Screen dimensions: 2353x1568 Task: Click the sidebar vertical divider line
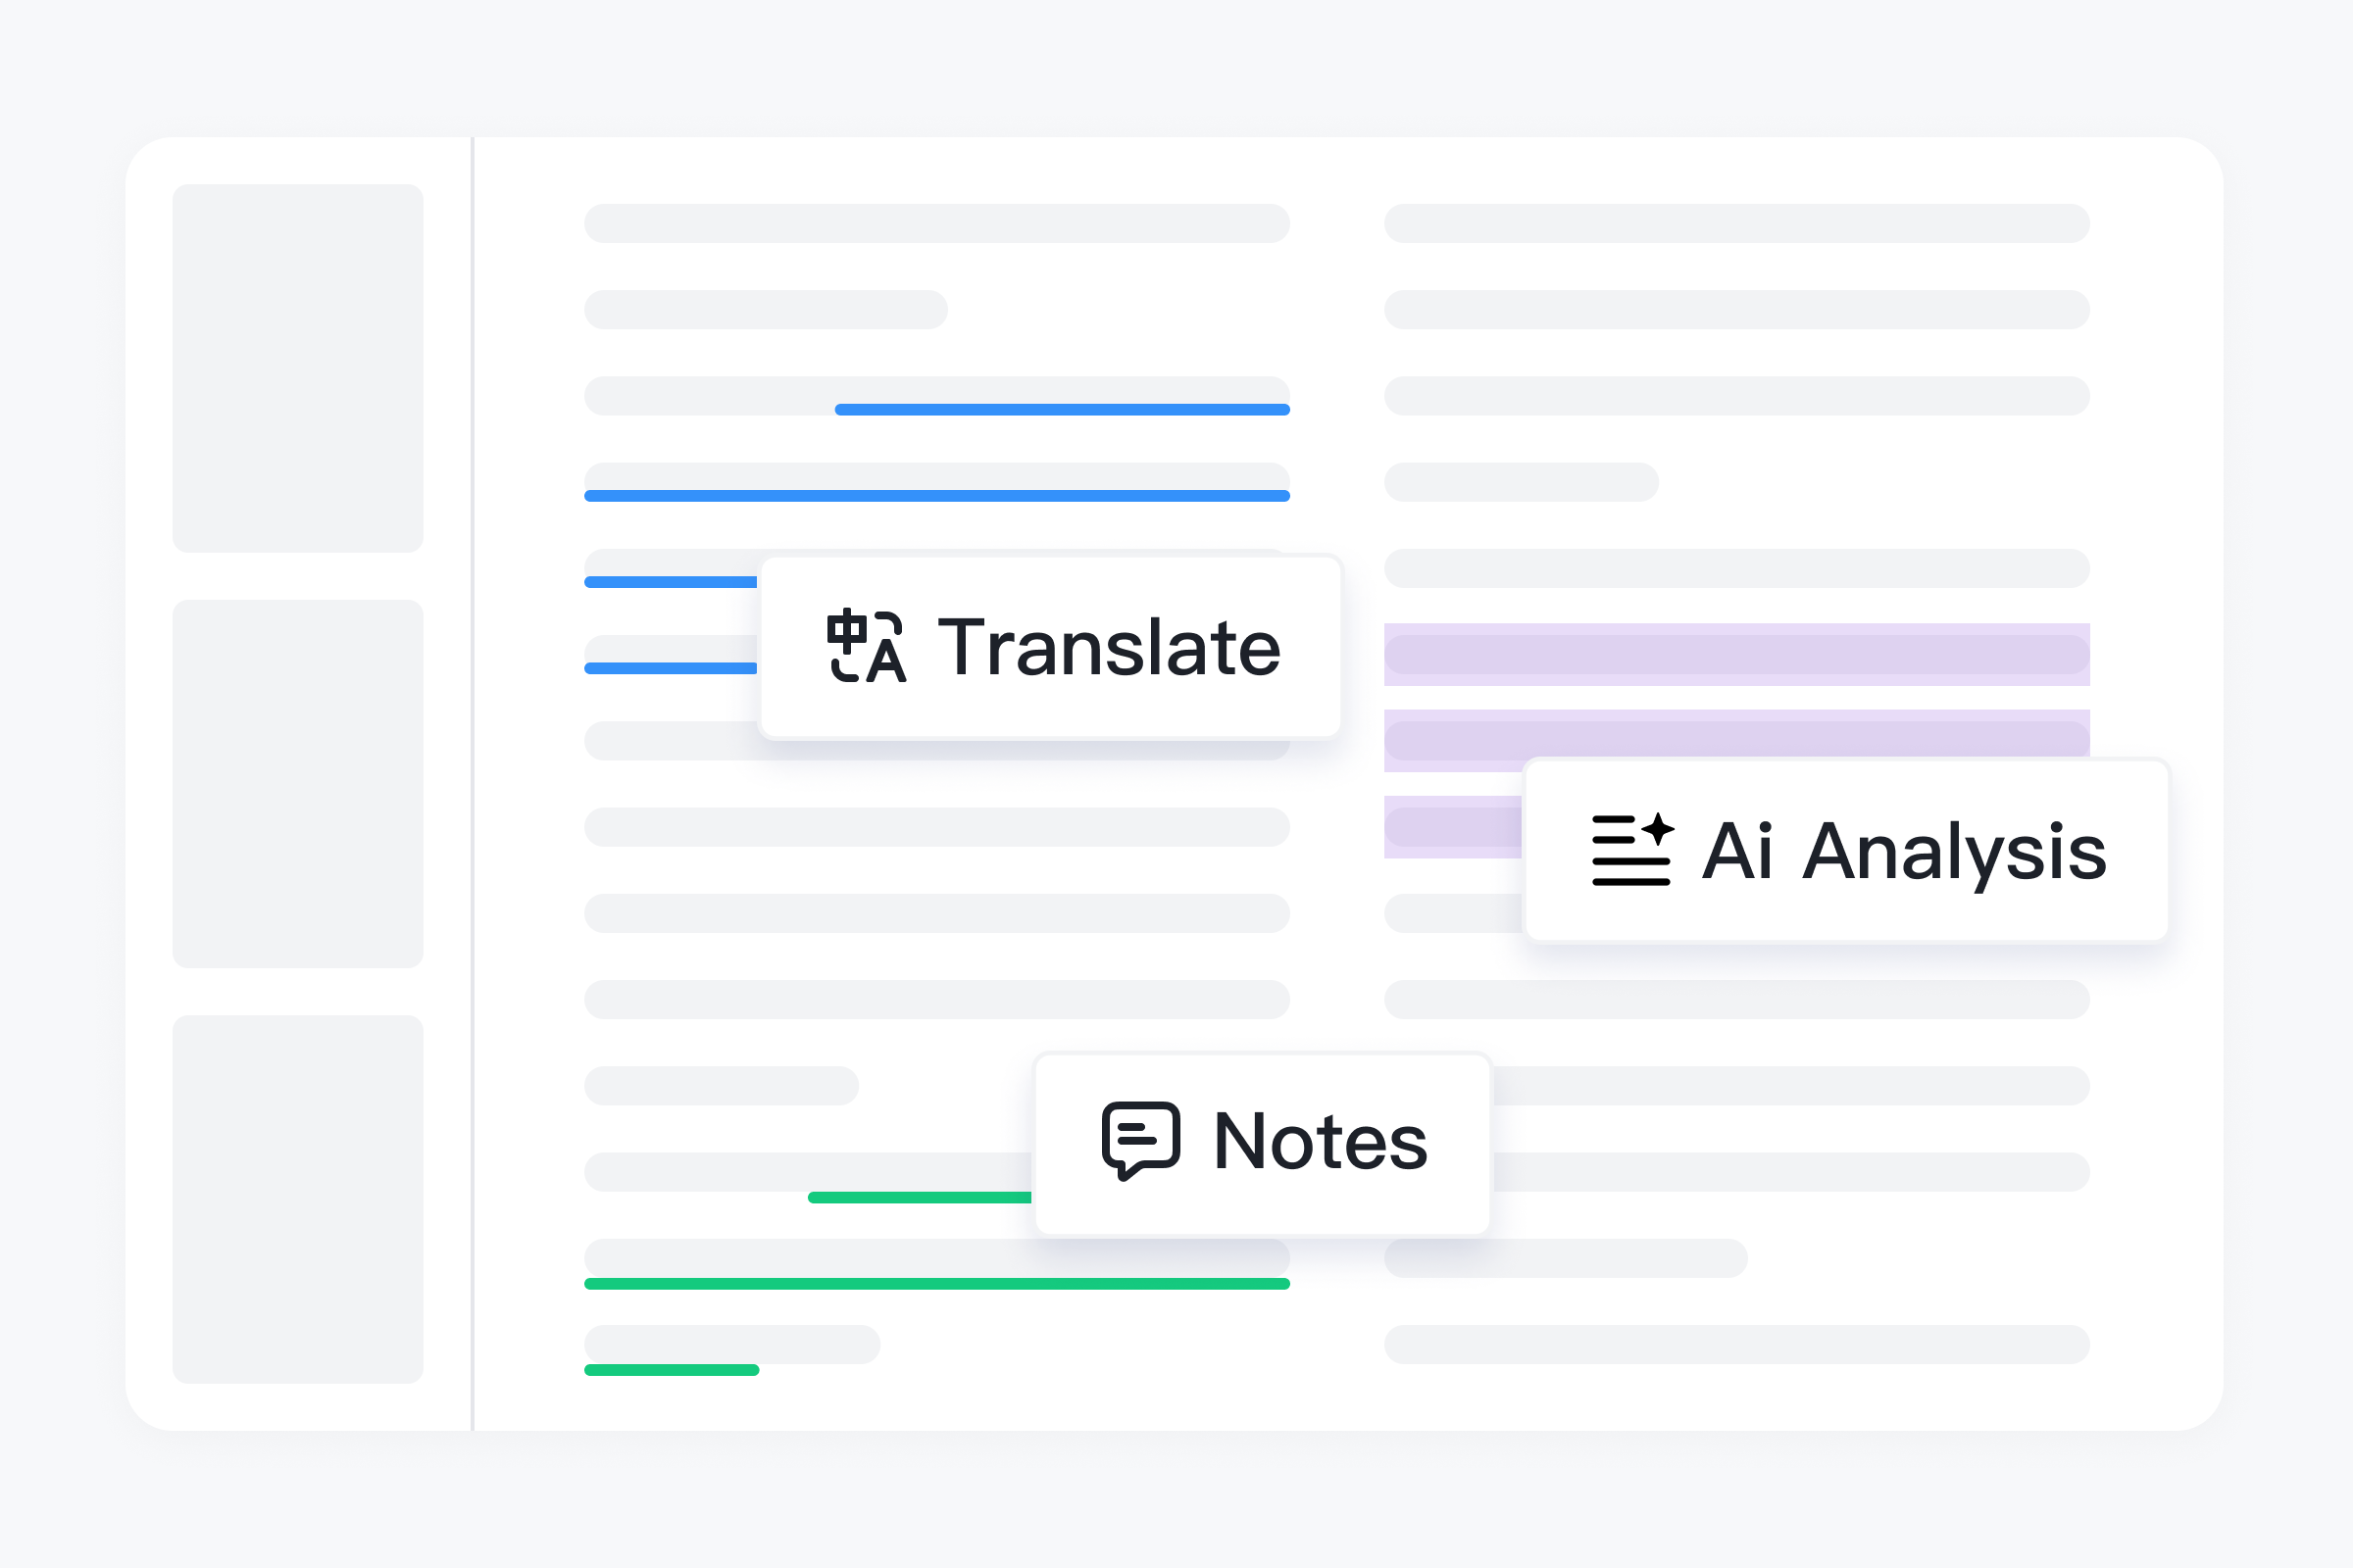473,784
